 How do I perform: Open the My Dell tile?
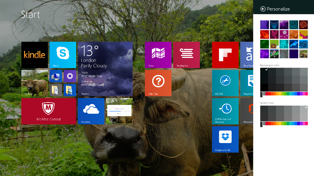pos(225,83)
